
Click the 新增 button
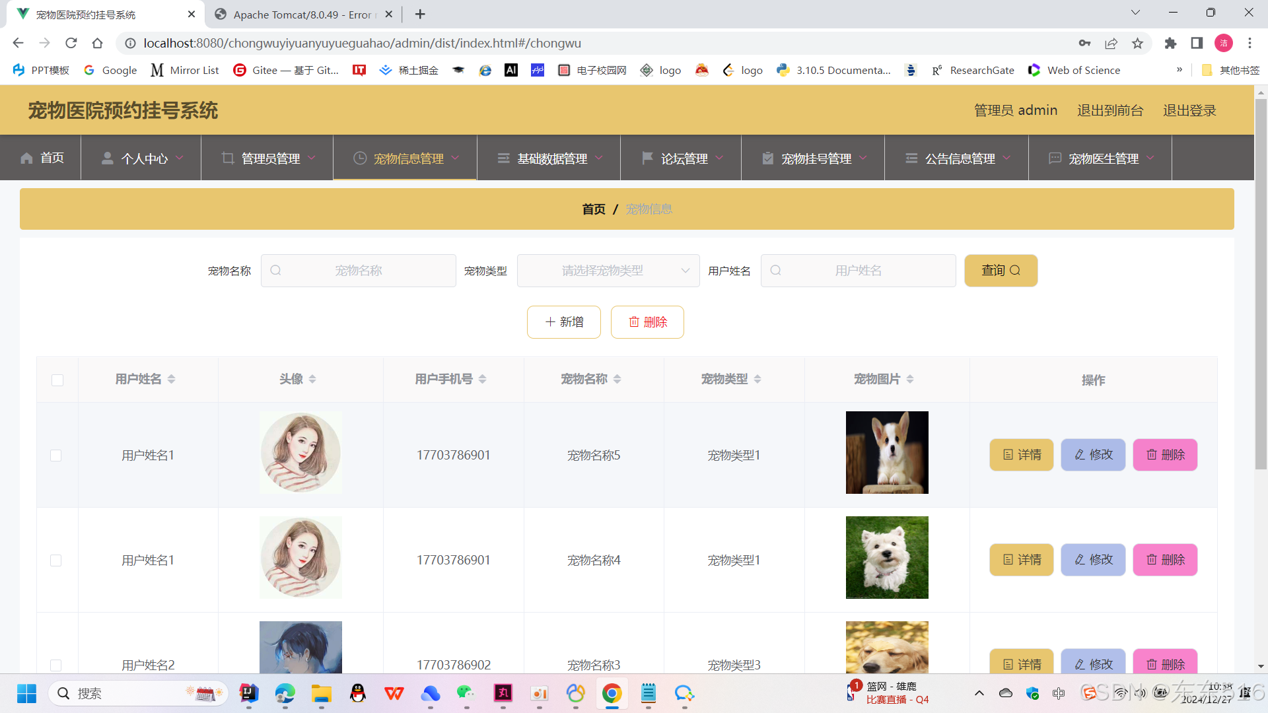[x=563, y=322]
